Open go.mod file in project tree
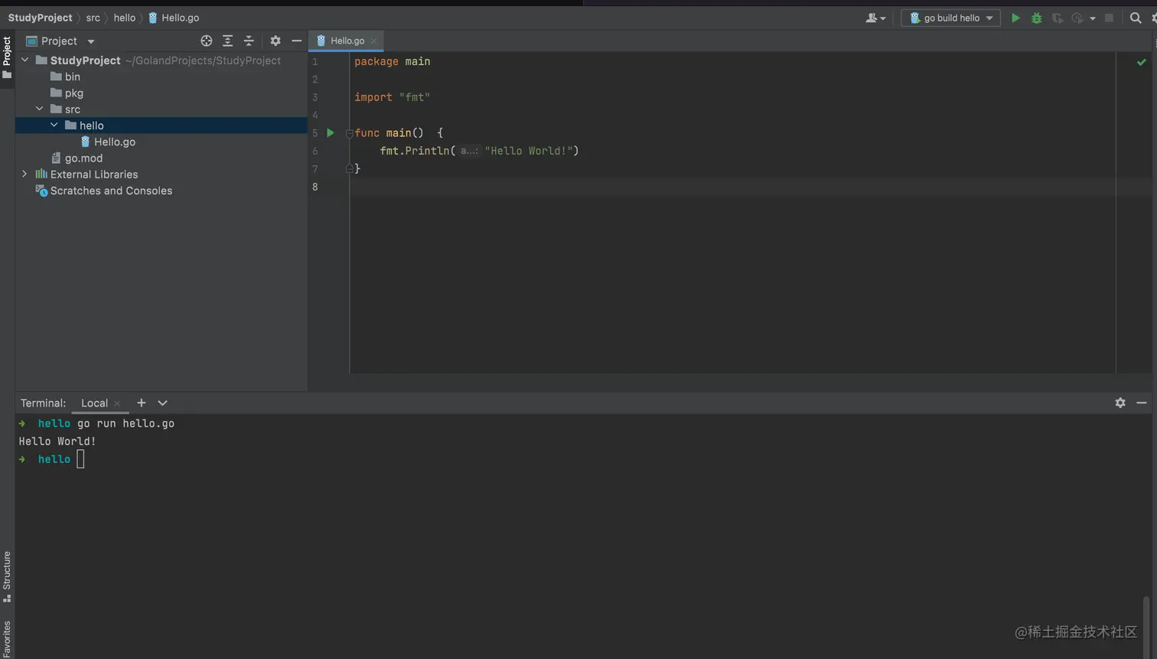The height and width of the screenshot is (659, 1157). pos(83,158)
